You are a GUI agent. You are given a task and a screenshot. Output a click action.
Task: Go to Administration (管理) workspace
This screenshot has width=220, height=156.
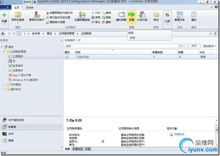click(x=32, y=141)
